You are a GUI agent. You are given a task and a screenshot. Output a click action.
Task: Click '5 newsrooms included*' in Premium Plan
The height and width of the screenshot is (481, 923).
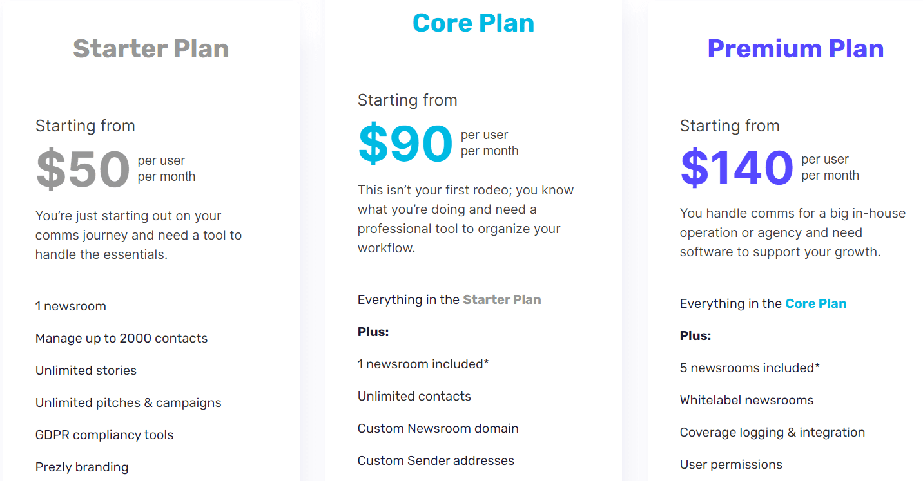[750, 368]
